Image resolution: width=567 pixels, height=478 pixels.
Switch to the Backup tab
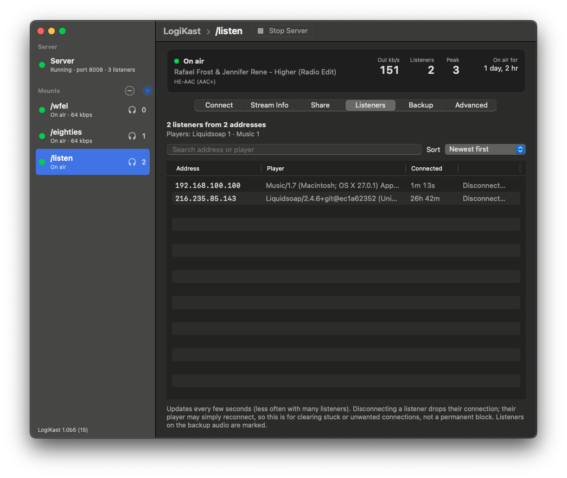(x=421, y=105)
